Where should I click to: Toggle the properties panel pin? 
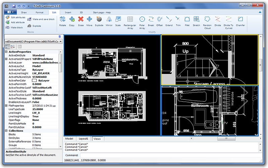pos(60,37)
